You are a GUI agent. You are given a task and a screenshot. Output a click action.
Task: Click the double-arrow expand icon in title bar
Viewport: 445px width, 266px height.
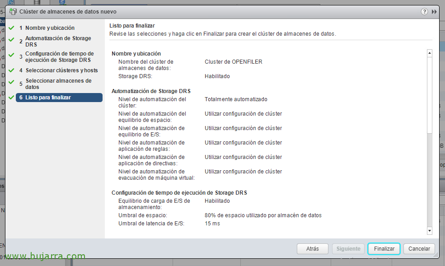click(434, 12)
